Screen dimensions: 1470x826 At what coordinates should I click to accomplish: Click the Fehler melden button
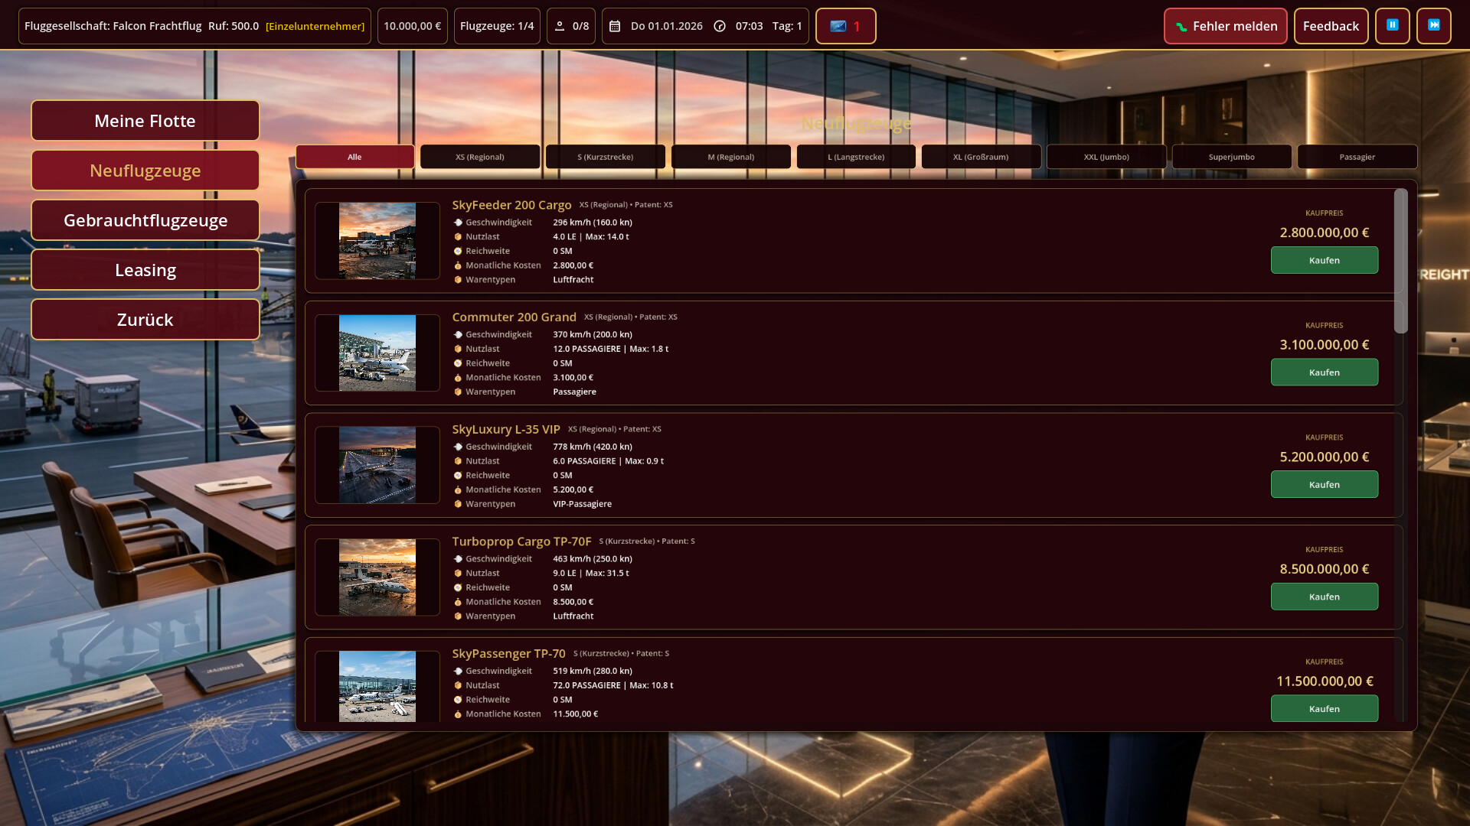[1225, 26]
